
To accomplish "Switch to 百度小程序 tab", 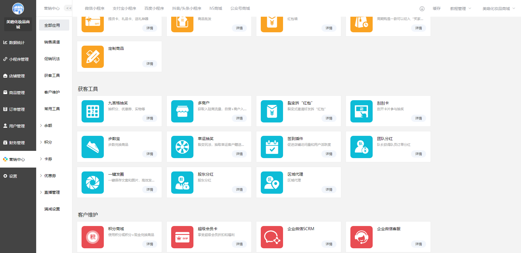I will click(x=154, y=8).
